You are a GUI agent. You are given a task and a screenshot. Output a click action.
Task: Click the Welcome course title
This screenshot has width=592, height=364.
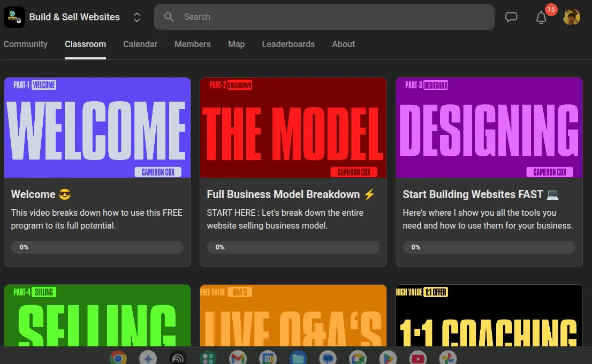[x=41, y=194]
